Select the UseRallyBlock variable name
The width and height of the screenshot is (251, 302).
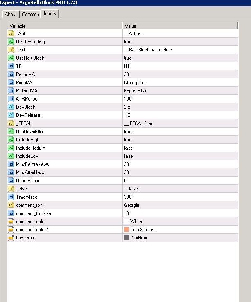pos(30,58)
